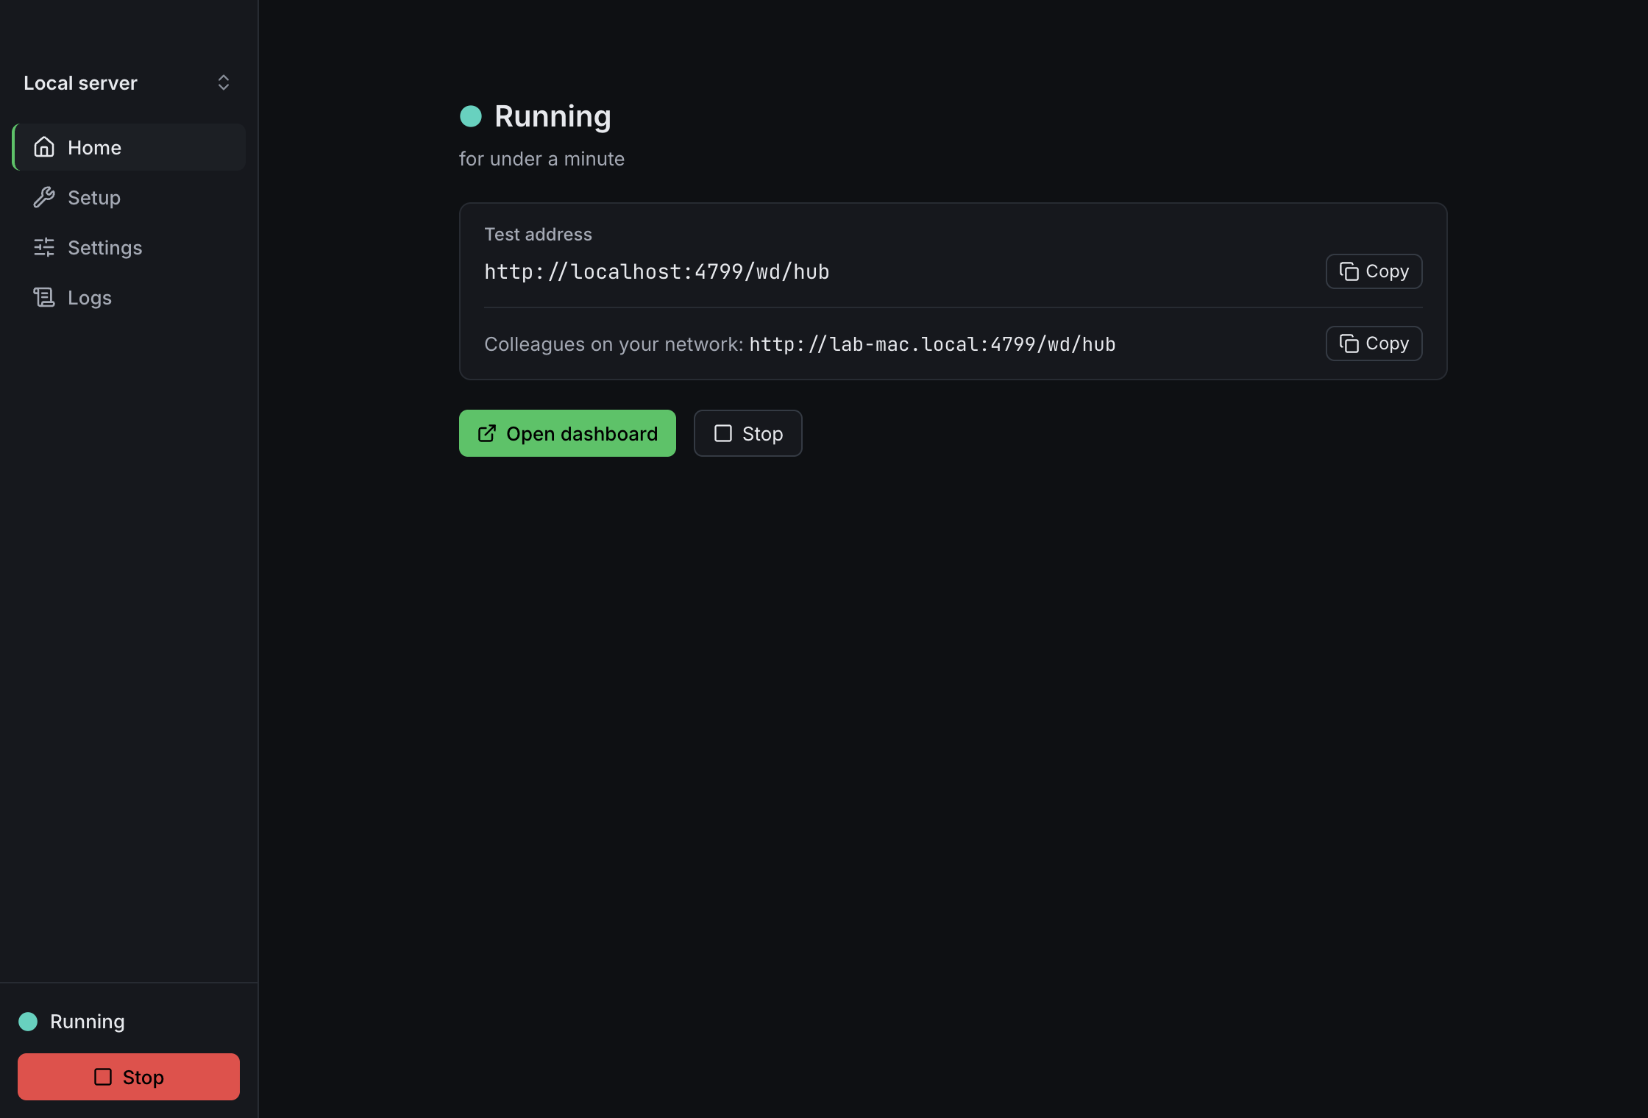Open the Setup page
The image size is (1648, 1118).
129,197
